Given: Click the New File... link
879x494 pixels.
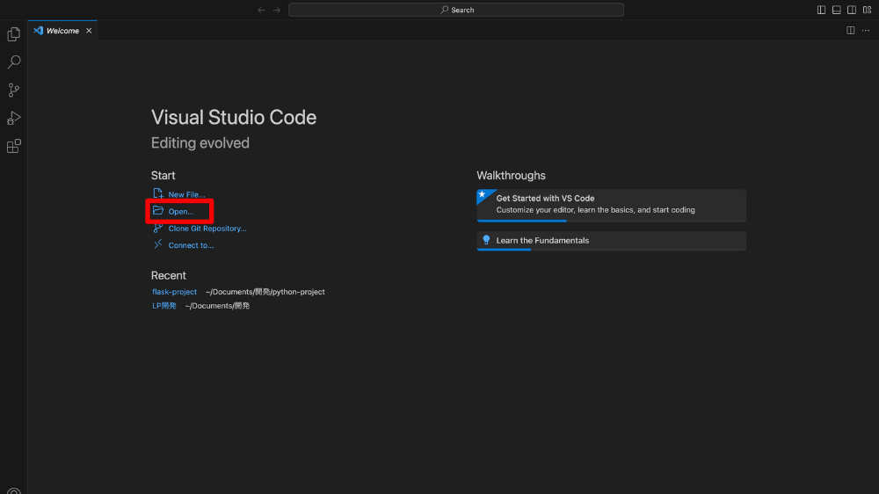Looking at the screenshot, I should click(x=186, y=194).
